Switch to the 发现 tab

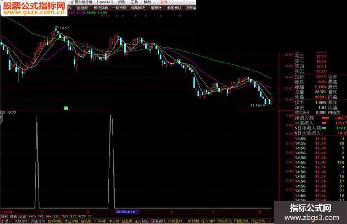tap(164, 2)
